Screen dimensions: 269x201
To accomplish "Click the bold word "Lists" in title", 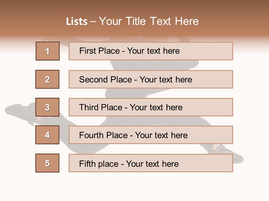I will point(77,21).
